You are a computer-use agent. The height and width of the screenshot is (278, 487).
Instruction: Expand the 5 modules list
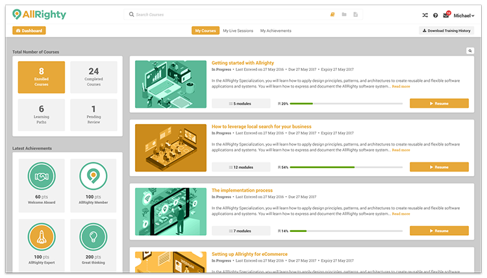click(241, 103)
